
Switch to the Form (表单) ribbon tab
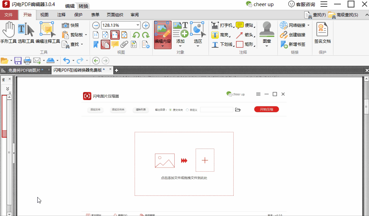[95, 15]
